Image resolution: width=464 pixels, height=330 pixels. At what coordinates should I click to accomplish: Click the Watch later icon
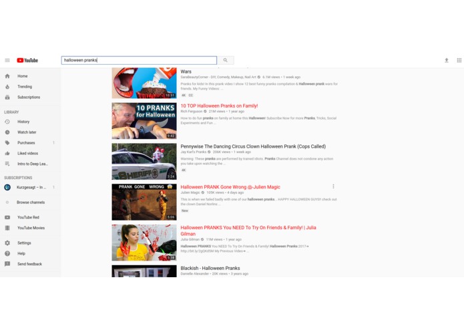7,132
